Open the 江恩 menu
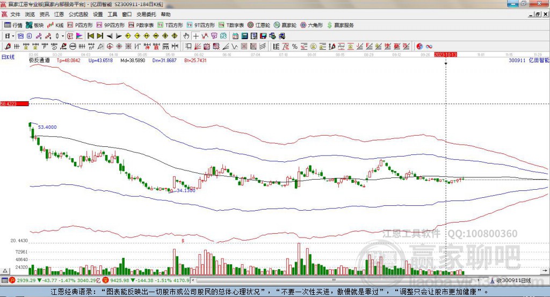Screen dimensions: 550x297 59,14
